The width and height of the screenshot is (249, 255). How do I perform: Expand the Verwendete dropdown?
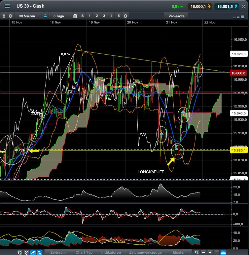pyautogui.click(x=176, y=16)
